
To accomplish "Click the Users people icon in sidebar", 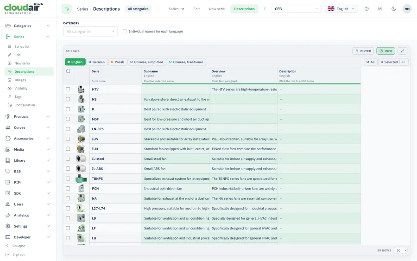I will tap(8, 204).
